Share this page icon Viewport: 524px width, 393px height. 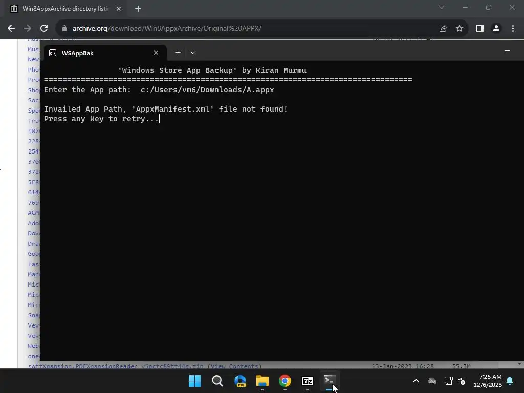pos(443,29)
